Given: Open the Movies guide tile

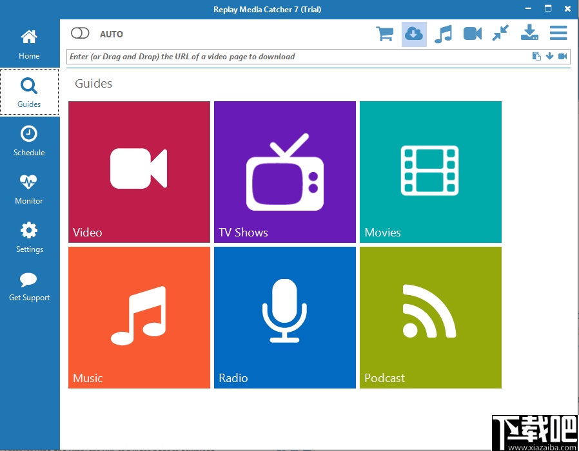Looking at the screenshot, I should [x=431, y=172].
